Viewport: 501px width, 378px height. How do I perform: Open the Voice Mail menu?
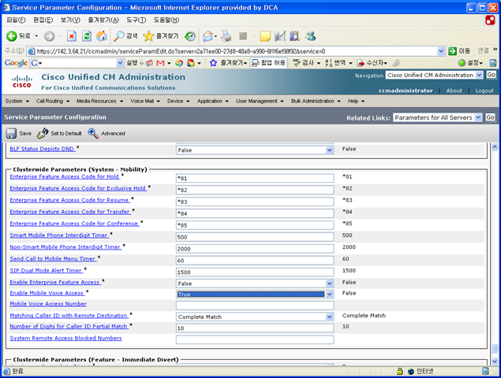coord(145,101)
